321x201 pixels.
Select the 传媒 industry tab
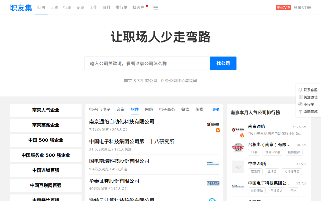pos(200,109)
